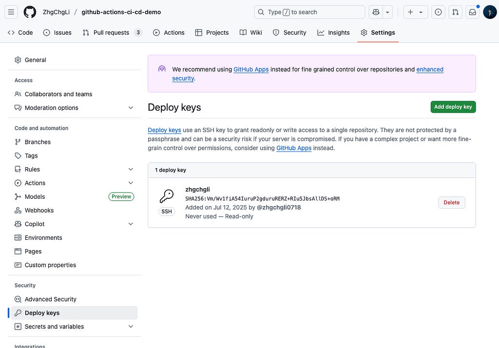
Task: Open Webhooks settings
Action: tap(74, 210)
